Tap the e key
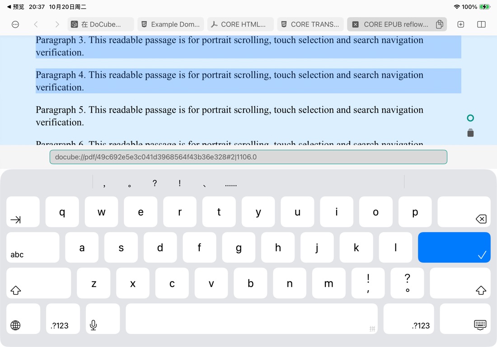This screenshot has width=497, height=347. tap(141, 212)
